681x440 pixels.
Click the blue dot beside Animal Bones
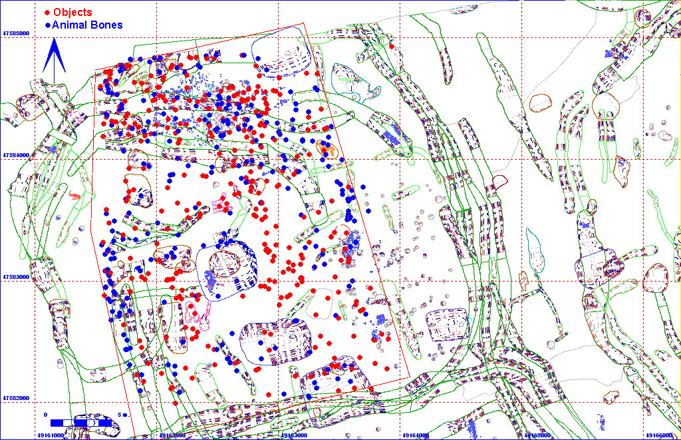tap(47, 25)
